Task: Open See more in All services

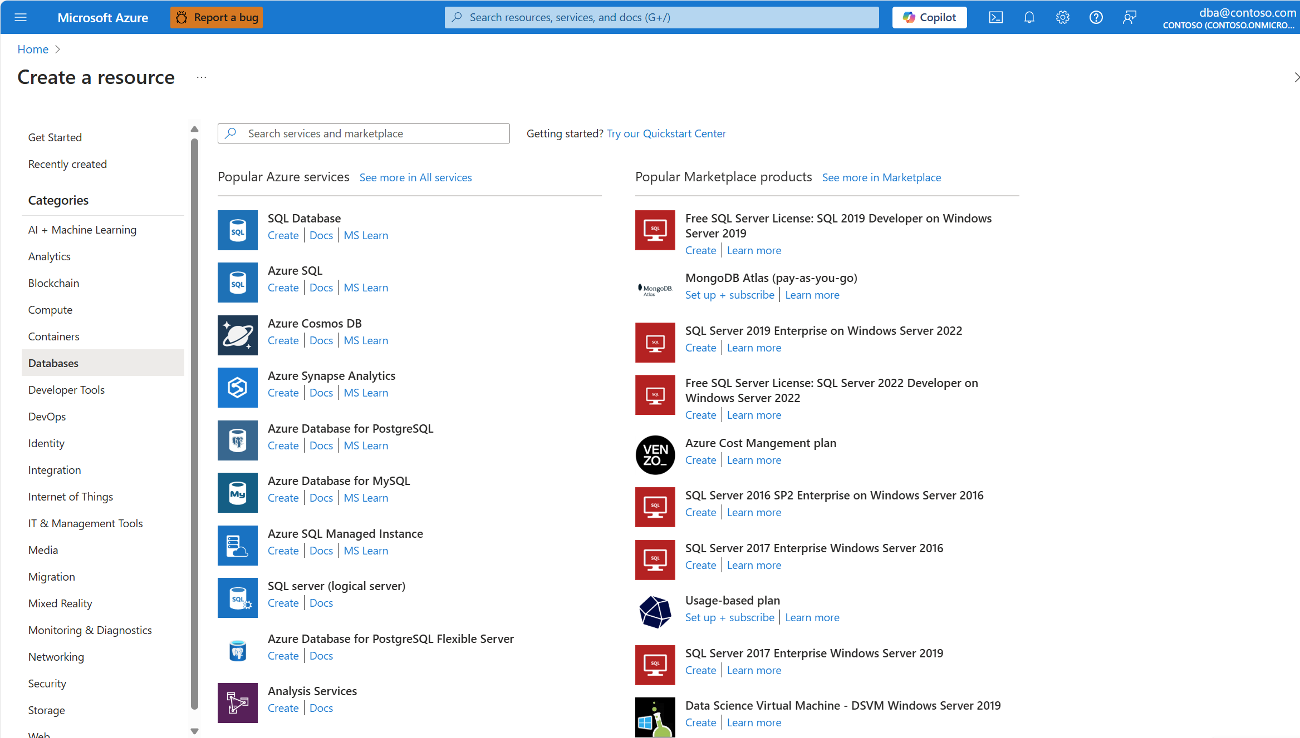Action: pyautogui.click(x=415, y=177)
